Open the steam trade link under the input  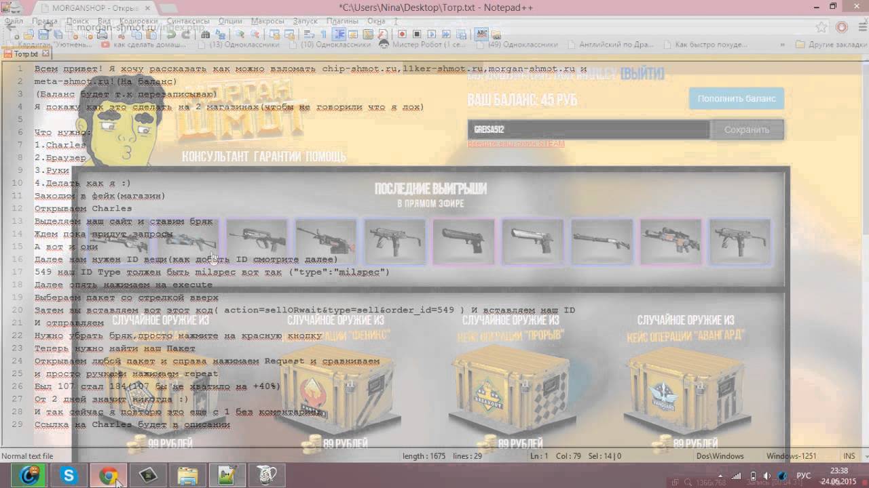pyautogui.click(x=516, y=144)
